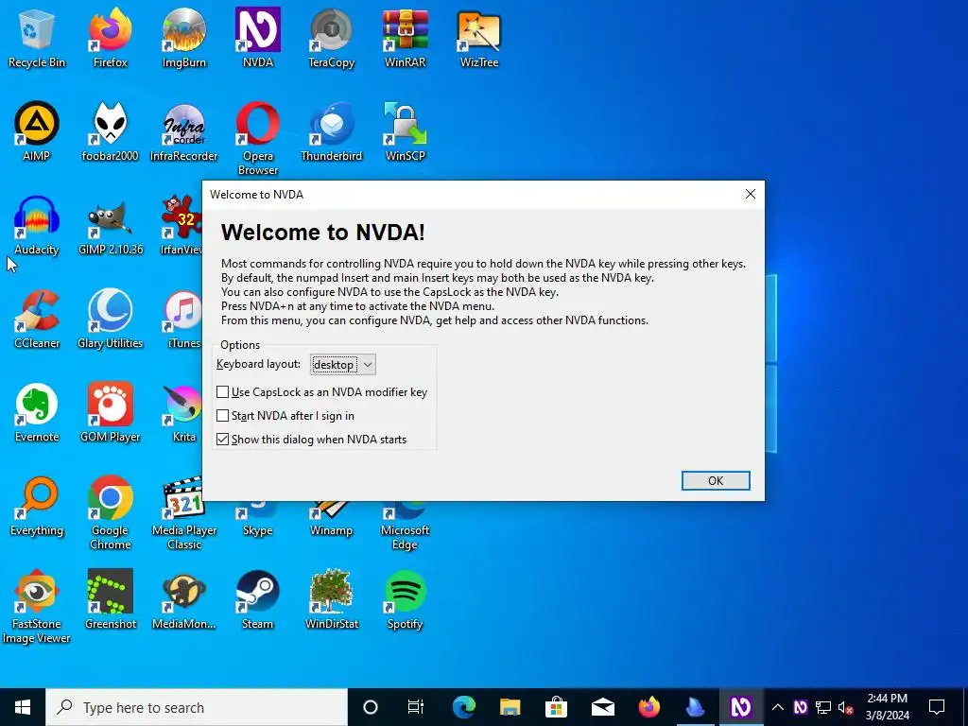Select the Evernote desktop shortcut
Image resolution: width=968 pixels, height=726 pixels.
[37, 412]
